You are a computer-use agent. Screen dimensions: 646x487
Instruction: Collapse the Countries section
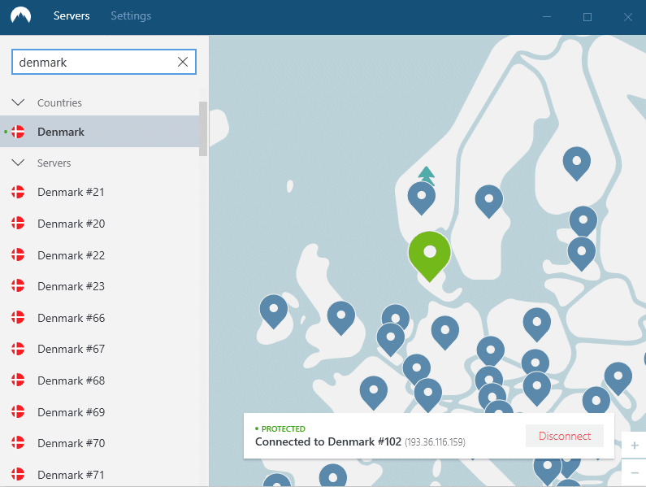[18, 102]
